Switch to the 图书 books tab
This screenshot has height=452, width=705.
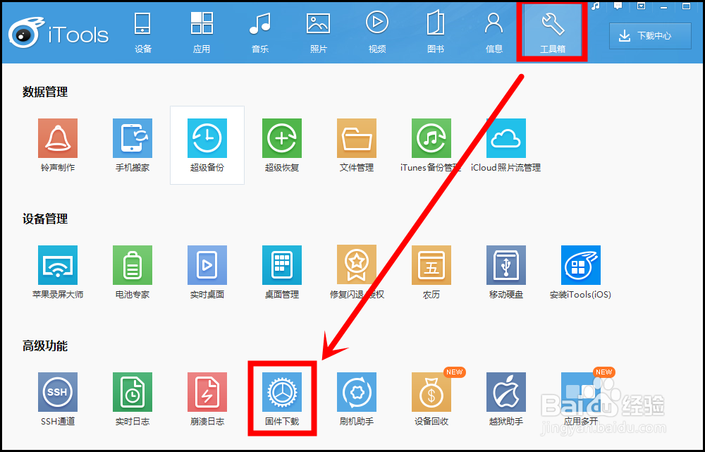(x=435, y=32)
